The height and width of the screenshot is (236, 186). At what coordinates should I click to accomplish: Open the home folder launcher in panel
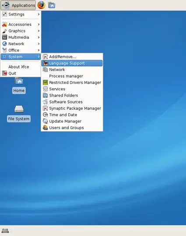[x=52, y=5]
